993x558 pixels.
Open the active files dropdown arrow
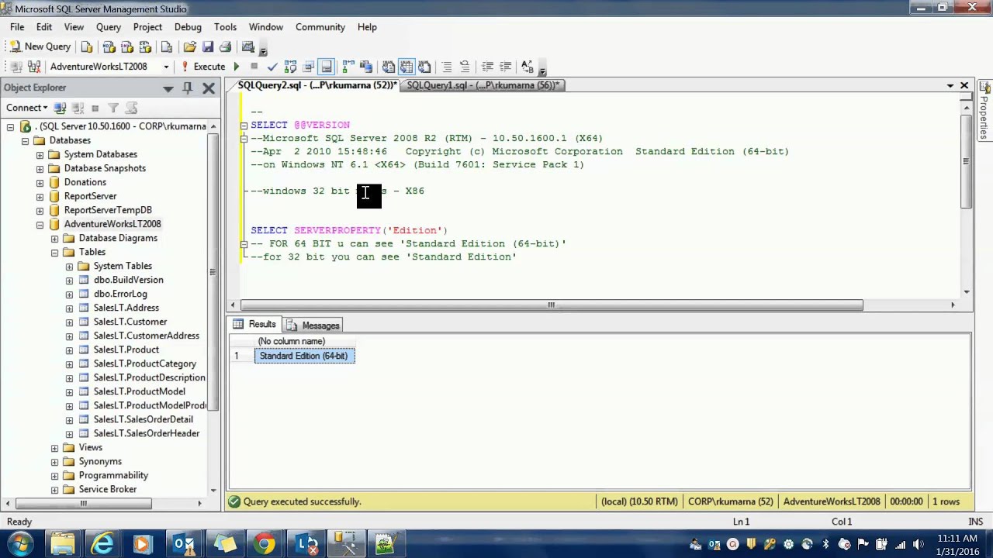(950, 85)
